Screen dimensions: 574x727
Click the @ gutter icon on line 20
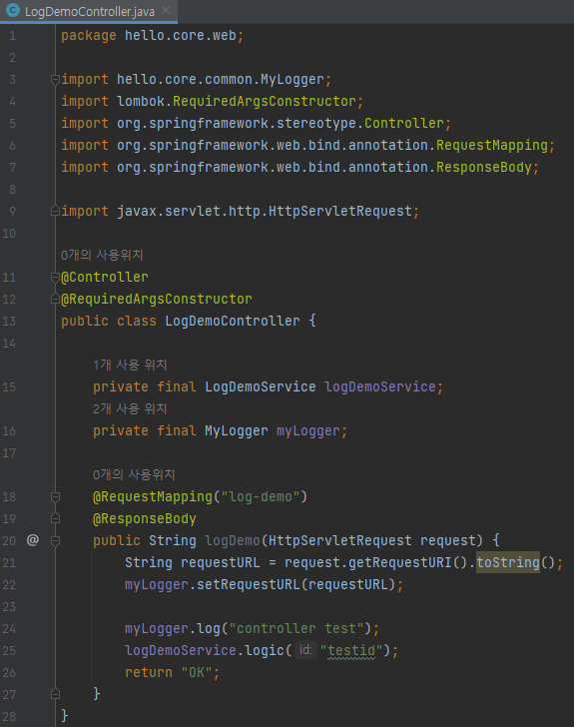click(33, 540)
